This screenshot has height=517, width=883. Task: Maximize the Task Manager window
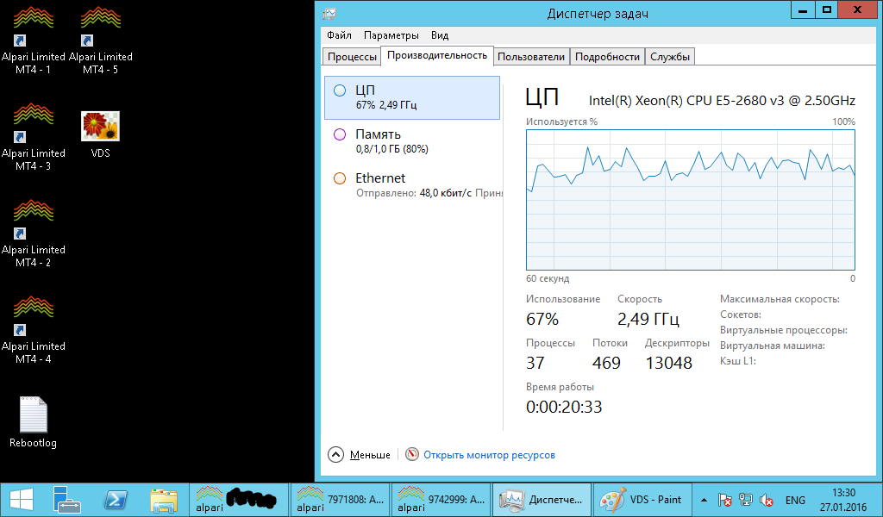click(827, 9)
